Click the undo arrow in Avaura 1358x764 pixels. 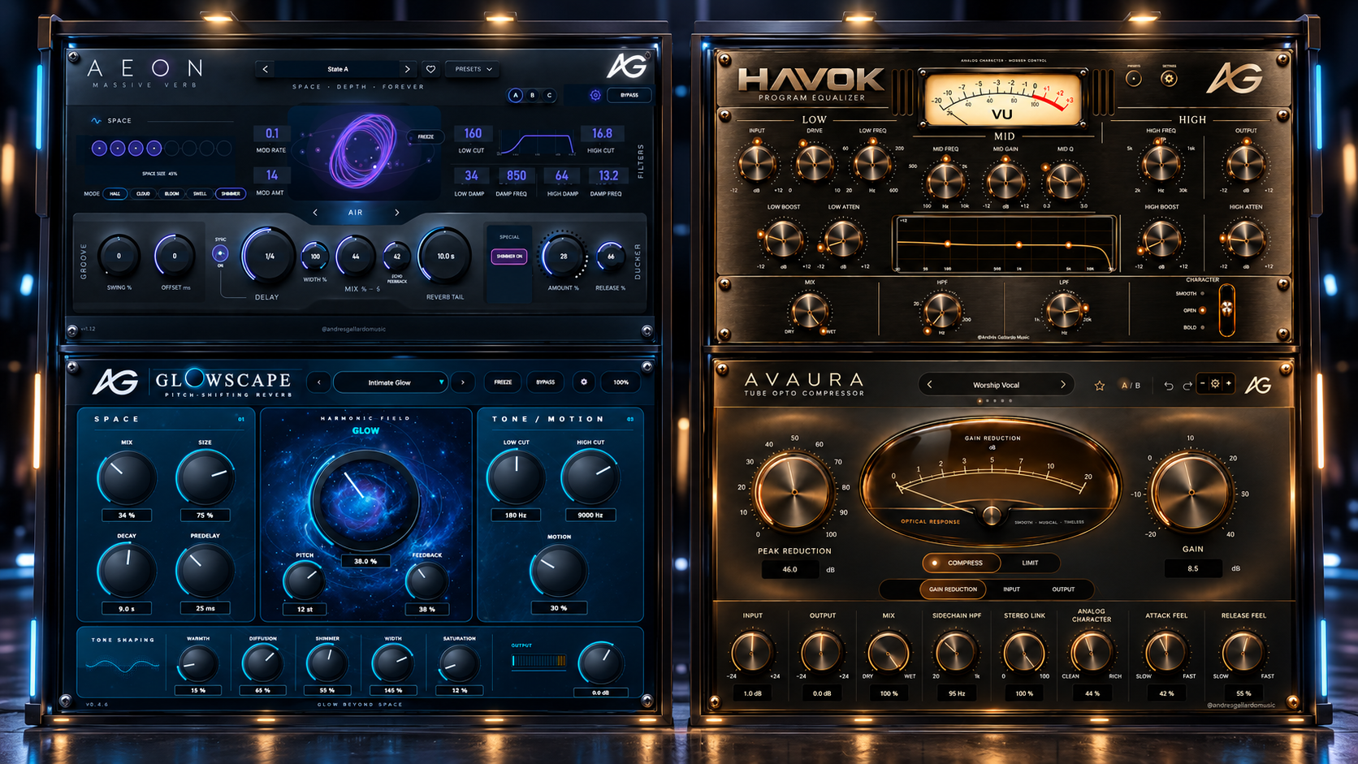[1168, 386]
